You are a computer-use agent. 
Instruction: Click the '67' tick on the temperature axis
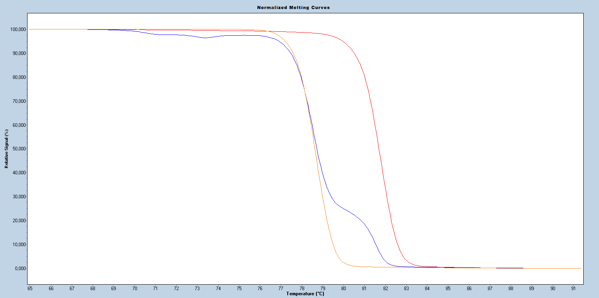72,289
